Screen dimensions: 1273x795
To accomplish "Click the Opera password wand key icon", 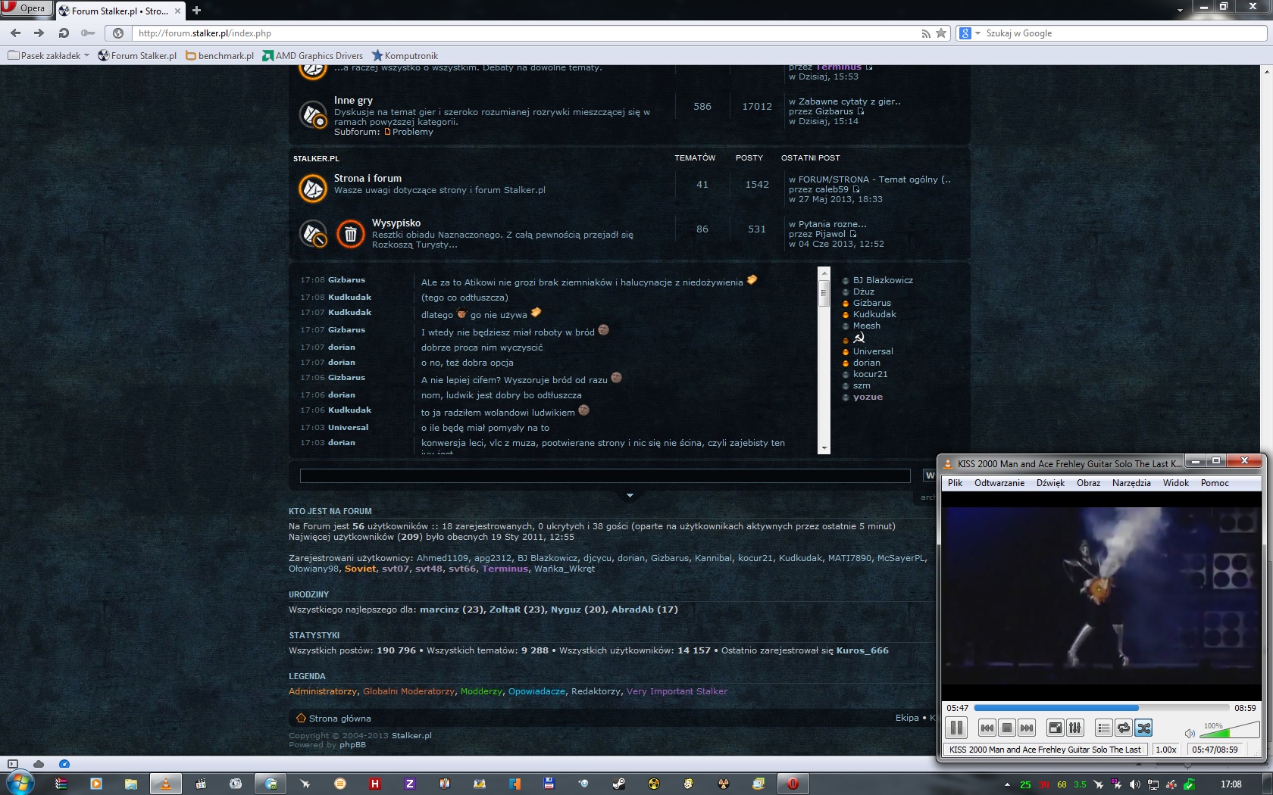I will pos(88,33).
